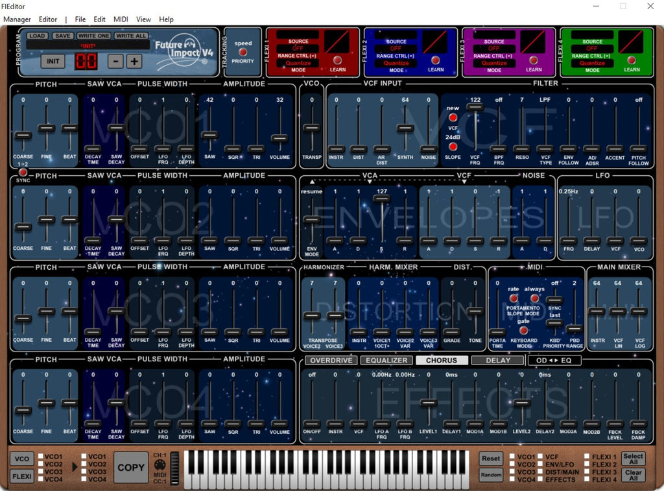Increment program number with plus button
The width and height of the screenshot is (664, 491).
click(134, 62)
